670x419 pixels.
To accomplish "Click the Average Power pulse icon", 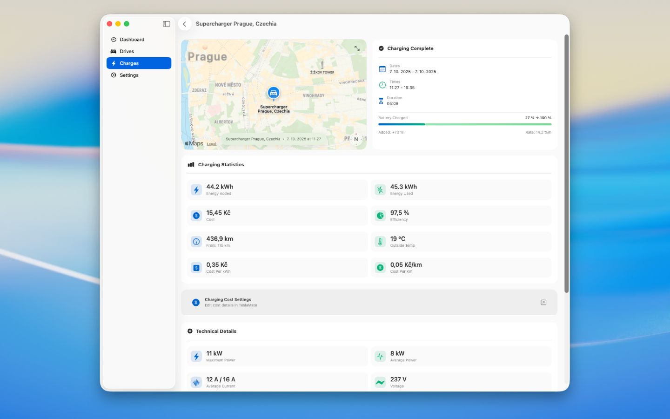I will coord(380,356).
